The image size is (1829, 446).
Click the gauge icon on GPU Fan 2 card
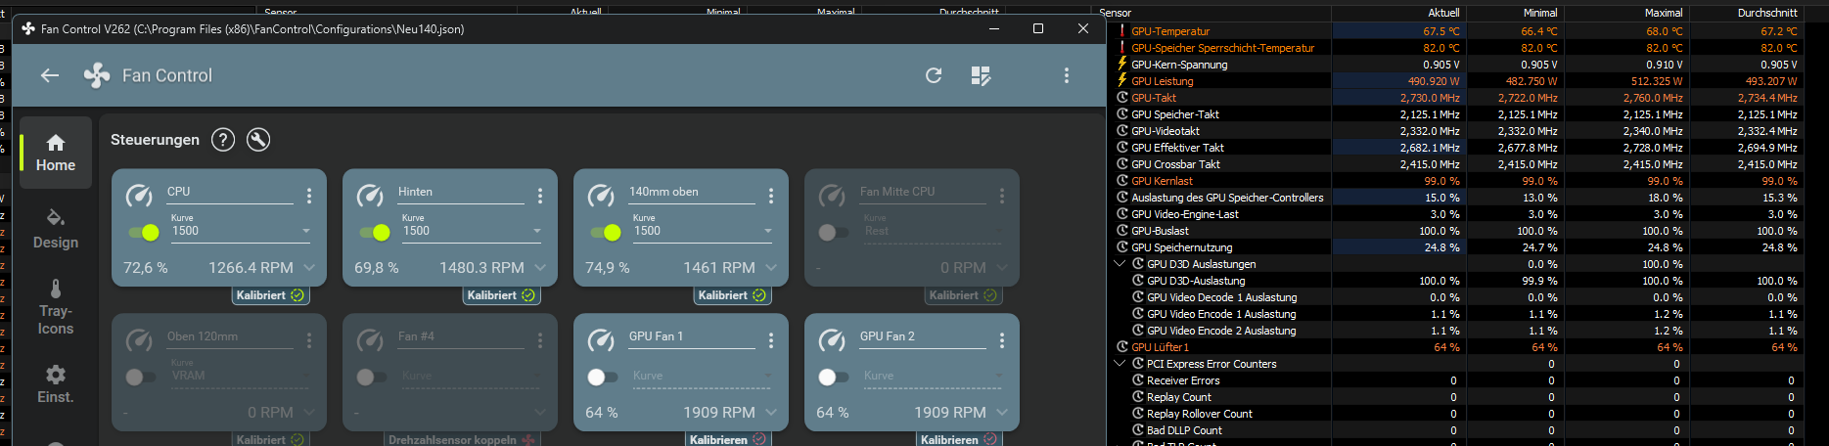(x=832, y=340)
